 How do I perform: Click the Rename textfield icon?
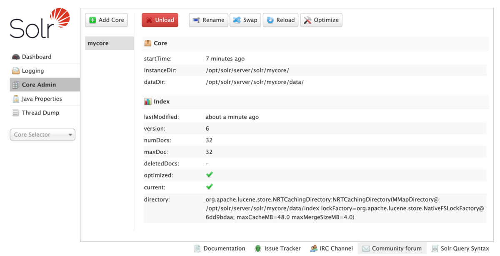[x=197, y=20]
